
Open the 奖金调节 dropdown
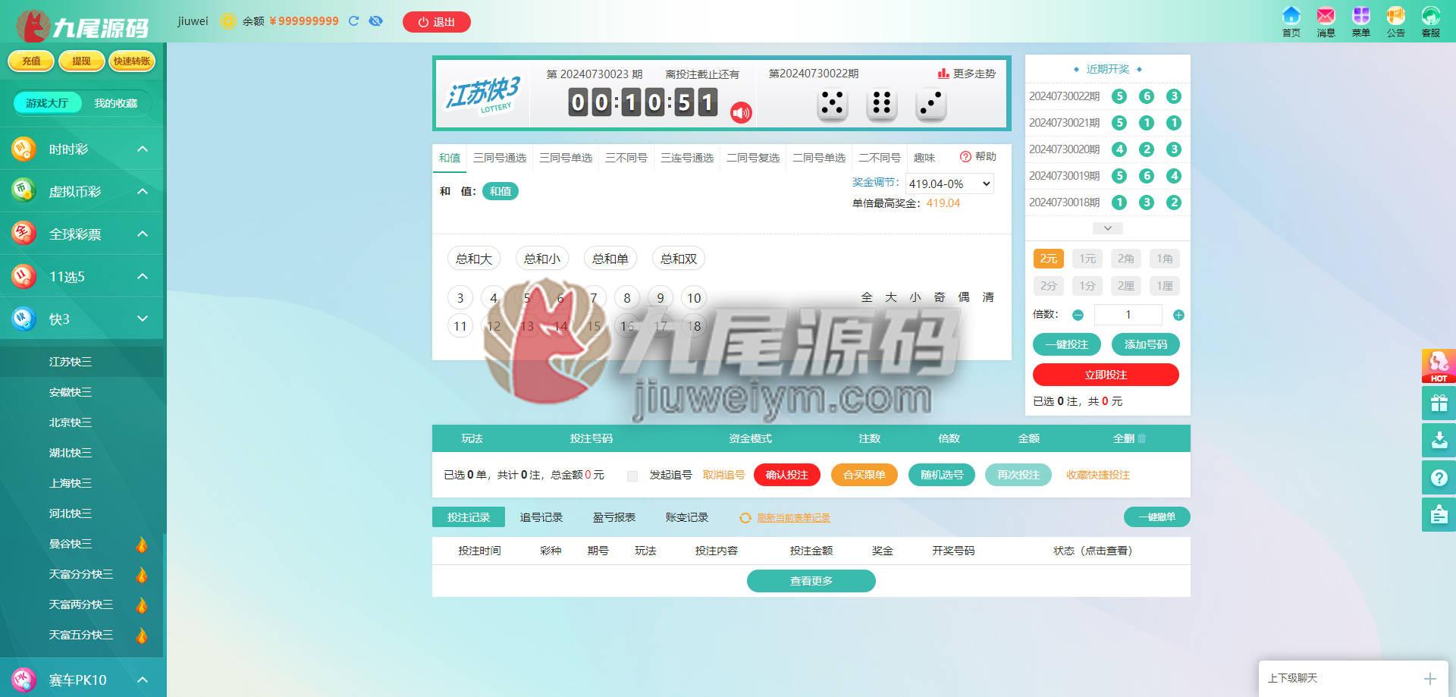click(x=949, y=184)
